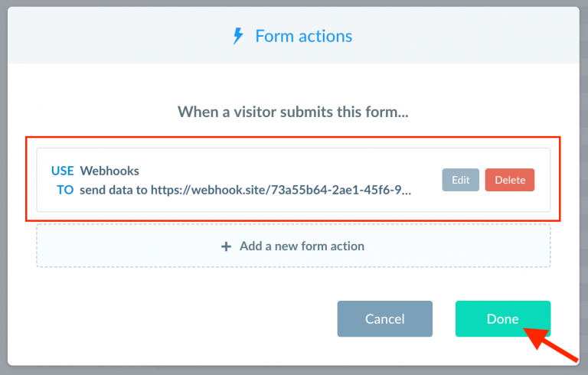Click the truncated ellipsis ending the webhook URL
The width and height of the screenshot is (588, 375).
point(407,190)
